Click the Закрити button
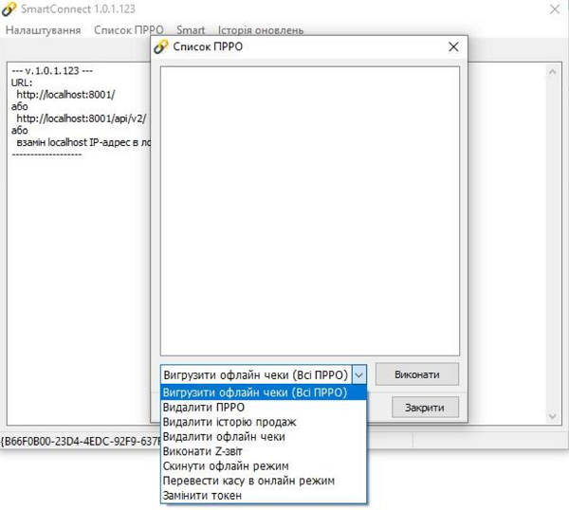This screenshot has width=569, height=510. [x=425, y=408]
